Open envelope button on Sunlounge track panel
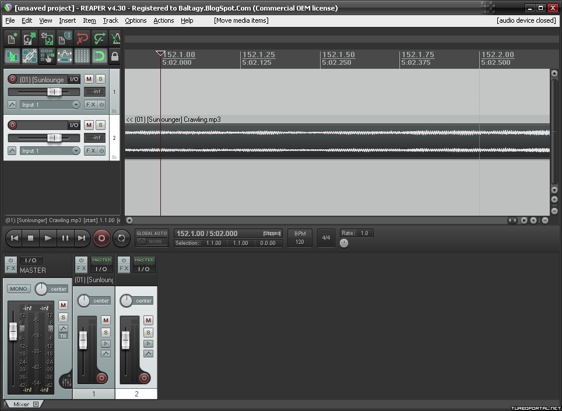Viewport: 562px width, 411px height. tap(12, 104)
